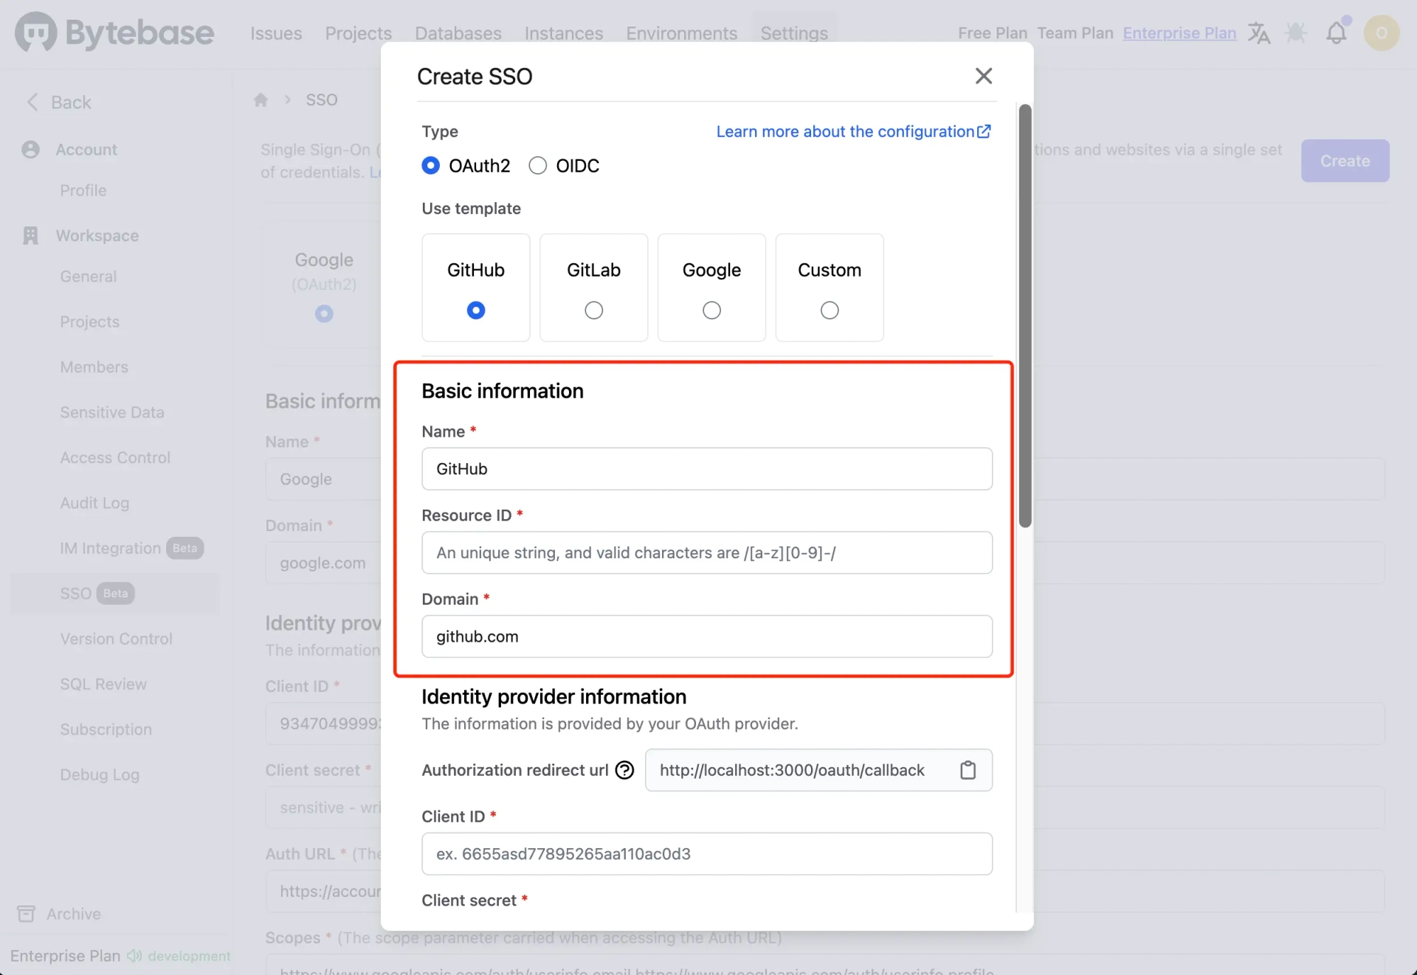Open Subscription in sidebar
The height and width of the screenshot is (975, 1417).
pos(106,729)
